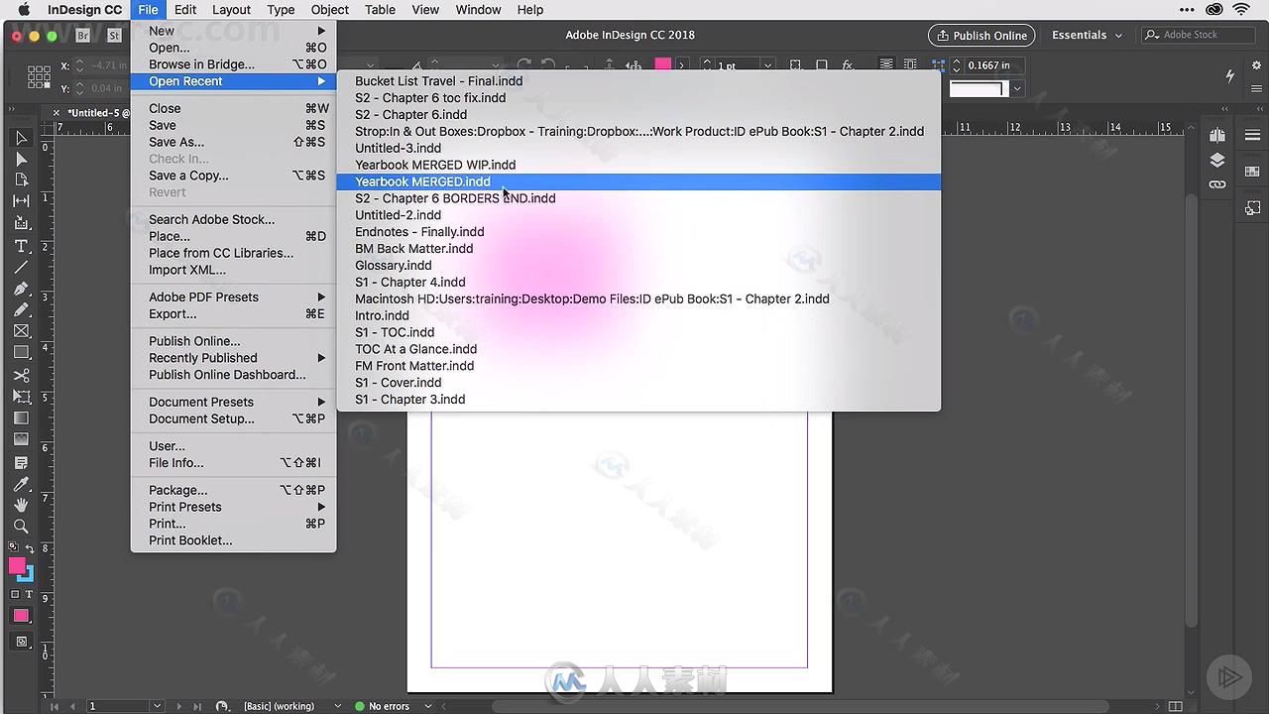Open the No errors preflight dropdown
Screen dimensions: 1269x714
point(428,706)
